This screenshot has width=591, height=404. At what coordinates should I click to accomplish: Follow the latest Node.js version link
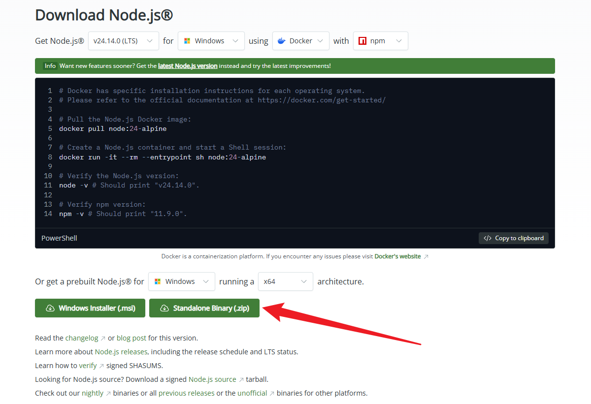[x=188, y=66]
